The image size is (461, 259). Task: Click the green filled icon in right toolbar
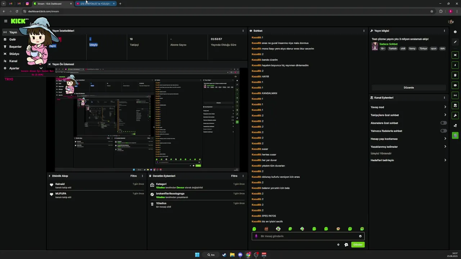pyautogui.click(x=455, y=135)
